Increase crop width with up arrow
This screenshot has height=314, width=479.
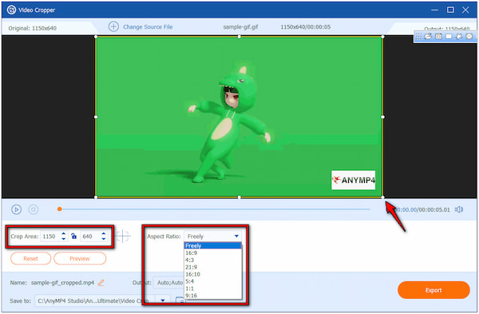tap(64, 234)
